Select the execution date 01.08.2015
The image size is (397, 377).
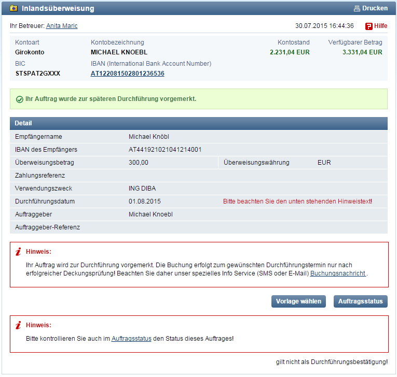(145, 201)
